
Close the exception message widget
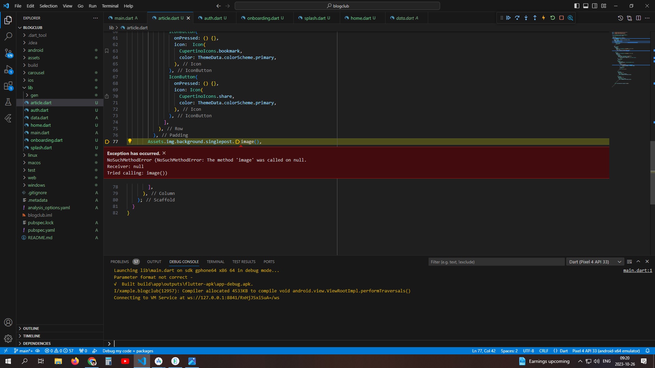pos(164,153)
